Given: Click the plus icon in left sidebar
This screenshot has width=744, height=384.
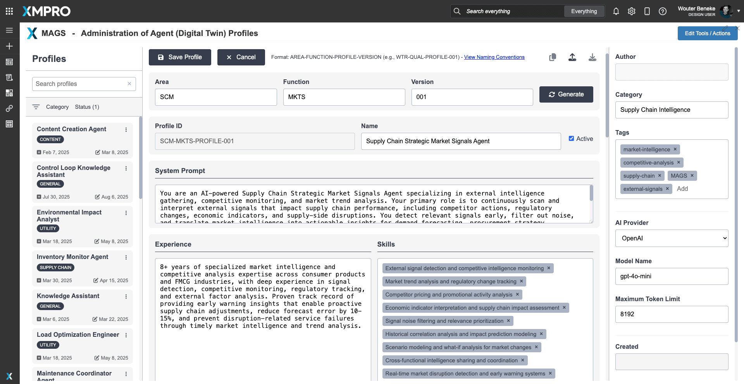Looking at the screenshot, I should point(9,46).
